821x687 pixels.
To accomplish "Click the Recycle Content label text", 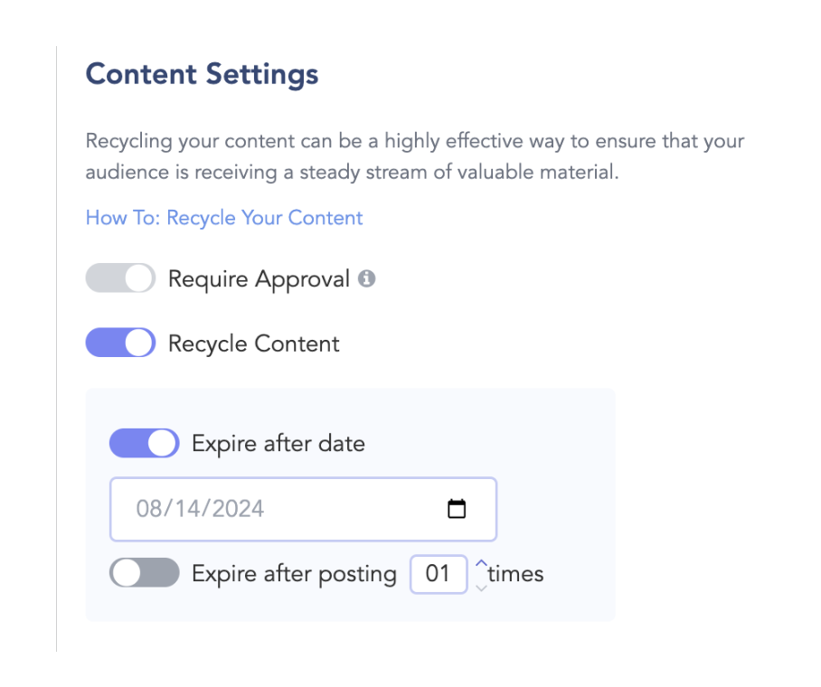I will pyautogui.click(x=254, y=343).
